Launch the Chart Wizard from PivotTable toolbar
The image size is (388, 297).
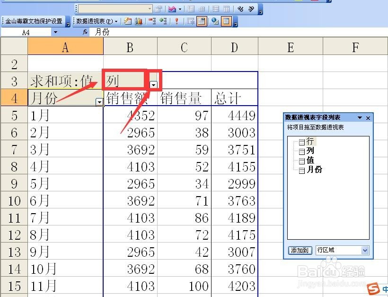[138, 21]
